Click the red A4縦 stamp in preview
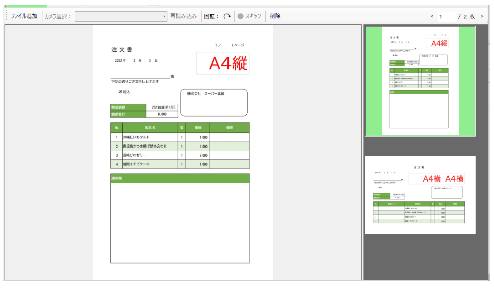494x289 pixels. click(x=228, y=63)
